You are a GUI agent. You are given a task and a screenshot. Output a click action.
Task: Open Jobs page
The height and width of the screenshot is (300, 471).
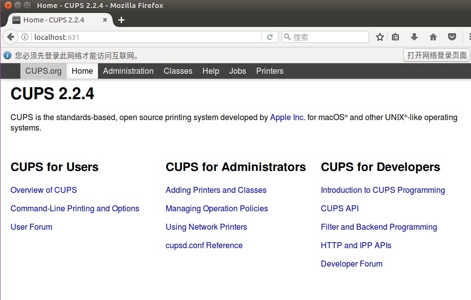point(238,71)
